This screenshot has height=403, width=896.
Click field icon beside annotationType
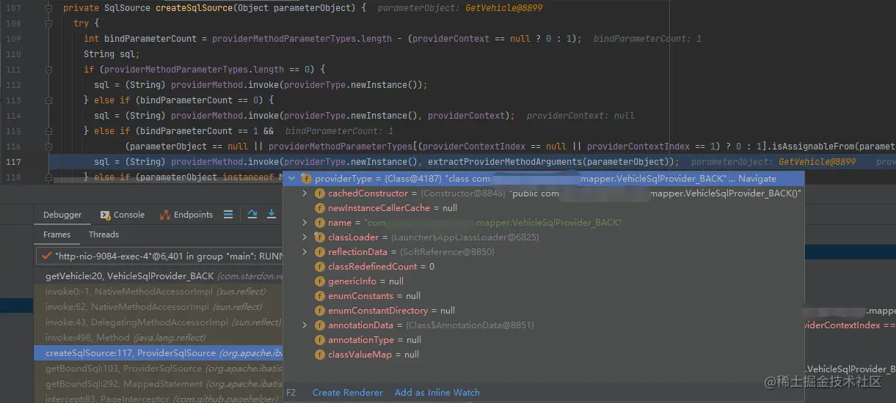pyautogui.click(x=319, y=340)
